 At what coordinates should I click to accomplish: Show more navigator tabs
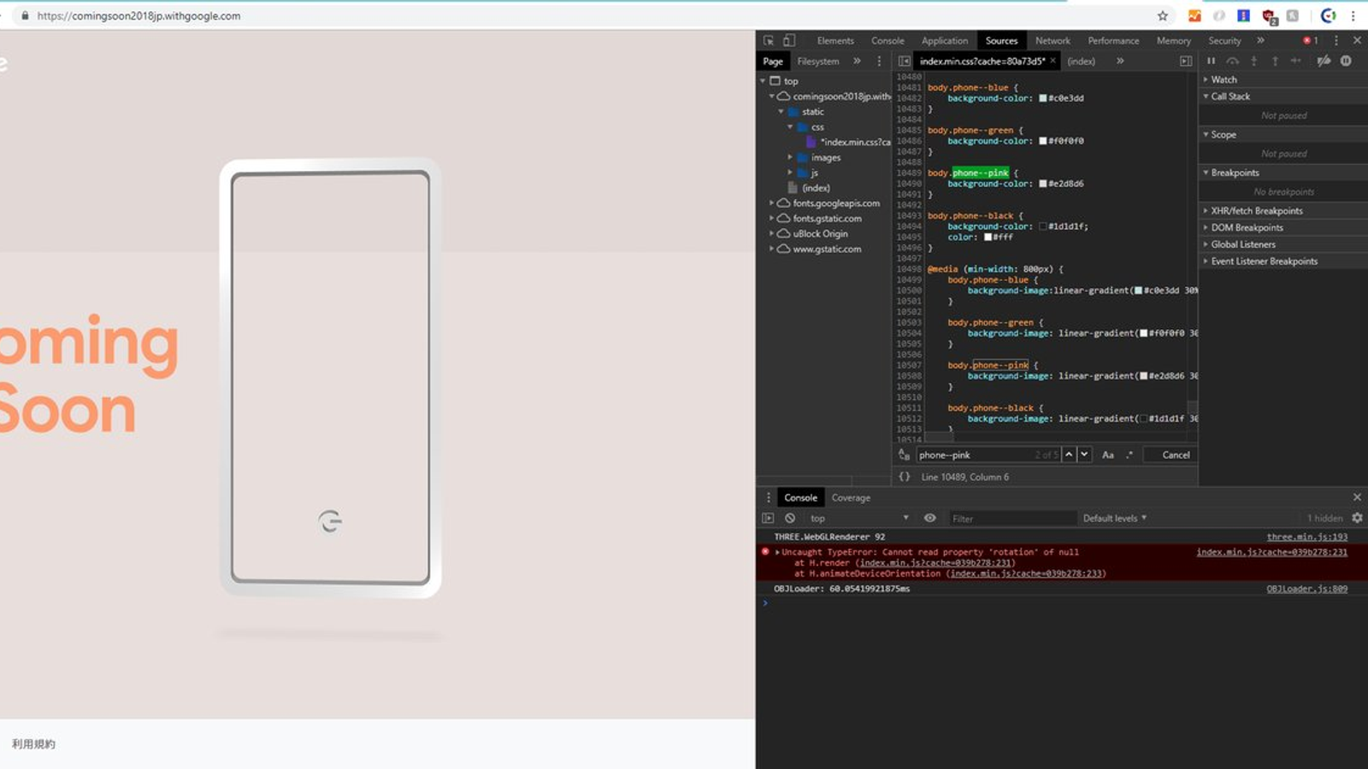857,61
